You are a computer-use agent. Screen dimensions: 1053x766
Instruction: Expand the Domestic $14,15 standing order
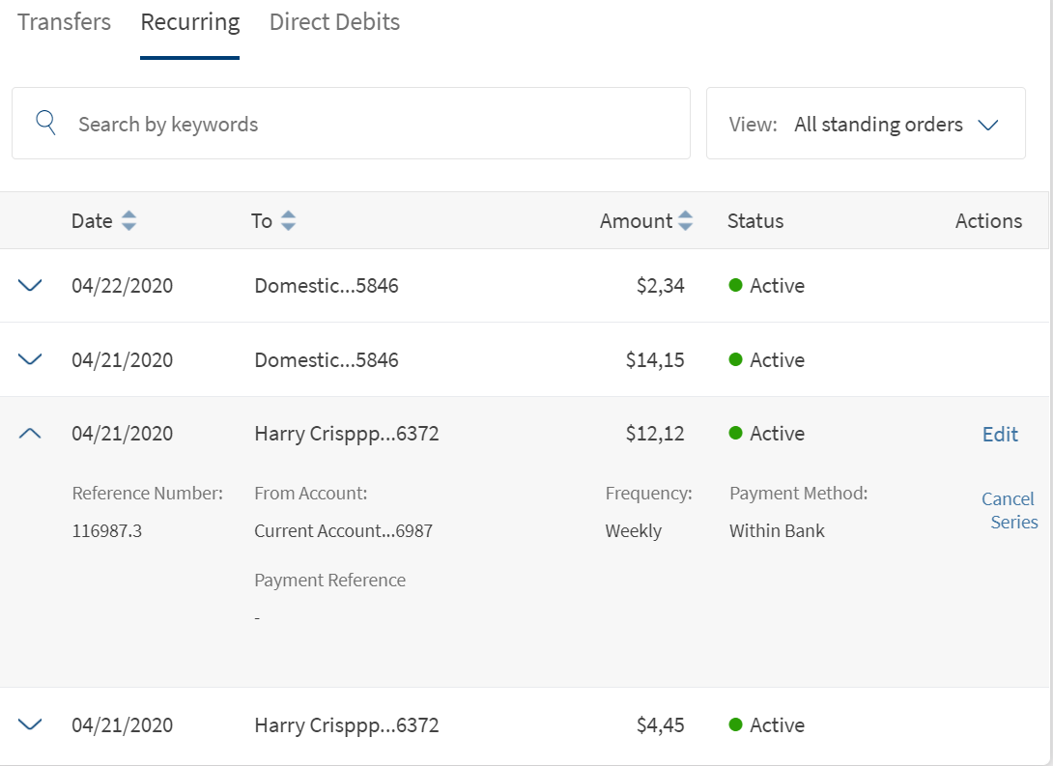31,360
